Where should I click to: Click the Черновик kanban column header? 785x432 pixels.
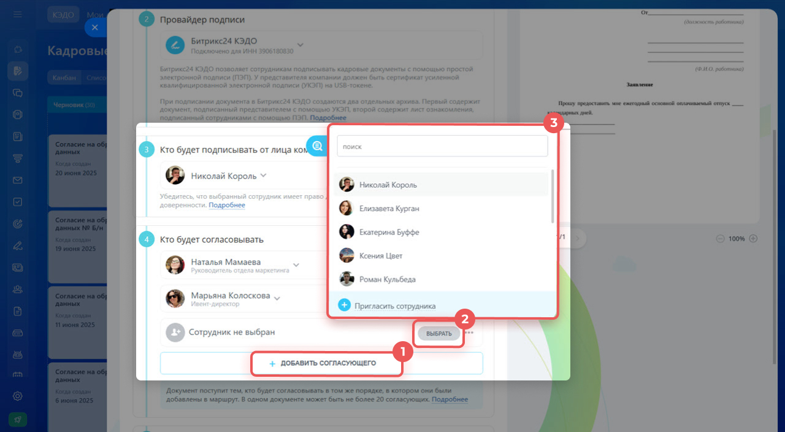[77, 105]
